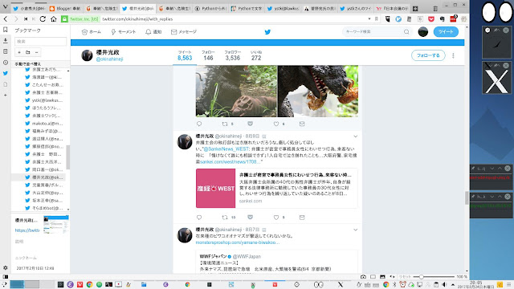Click the Twitter bird logo in the header
The image size is (514, 289).
coord(267,32)
